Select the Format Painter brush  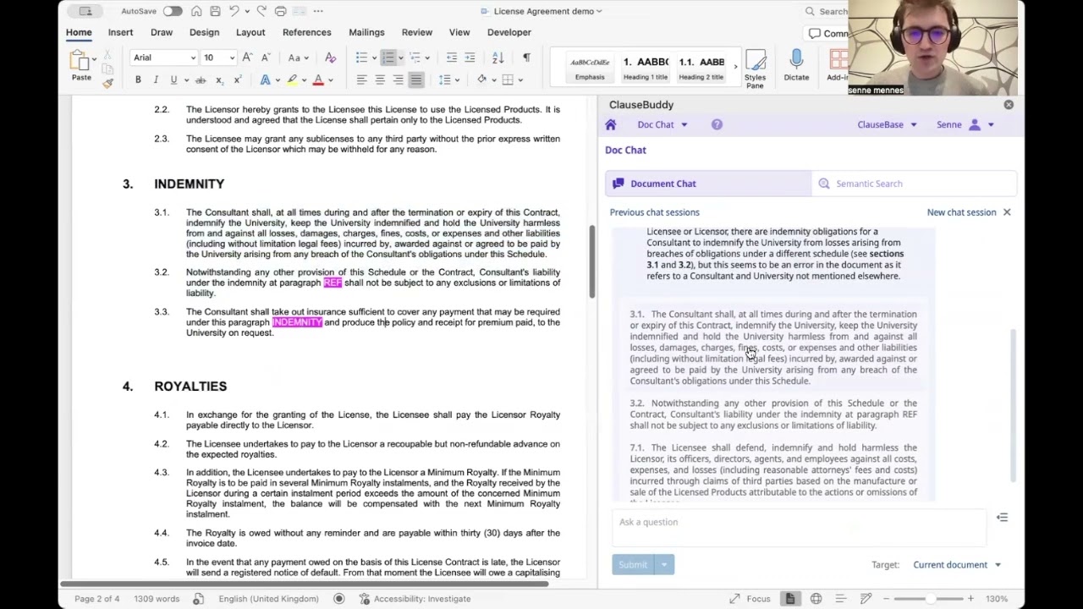pos(107,82)
